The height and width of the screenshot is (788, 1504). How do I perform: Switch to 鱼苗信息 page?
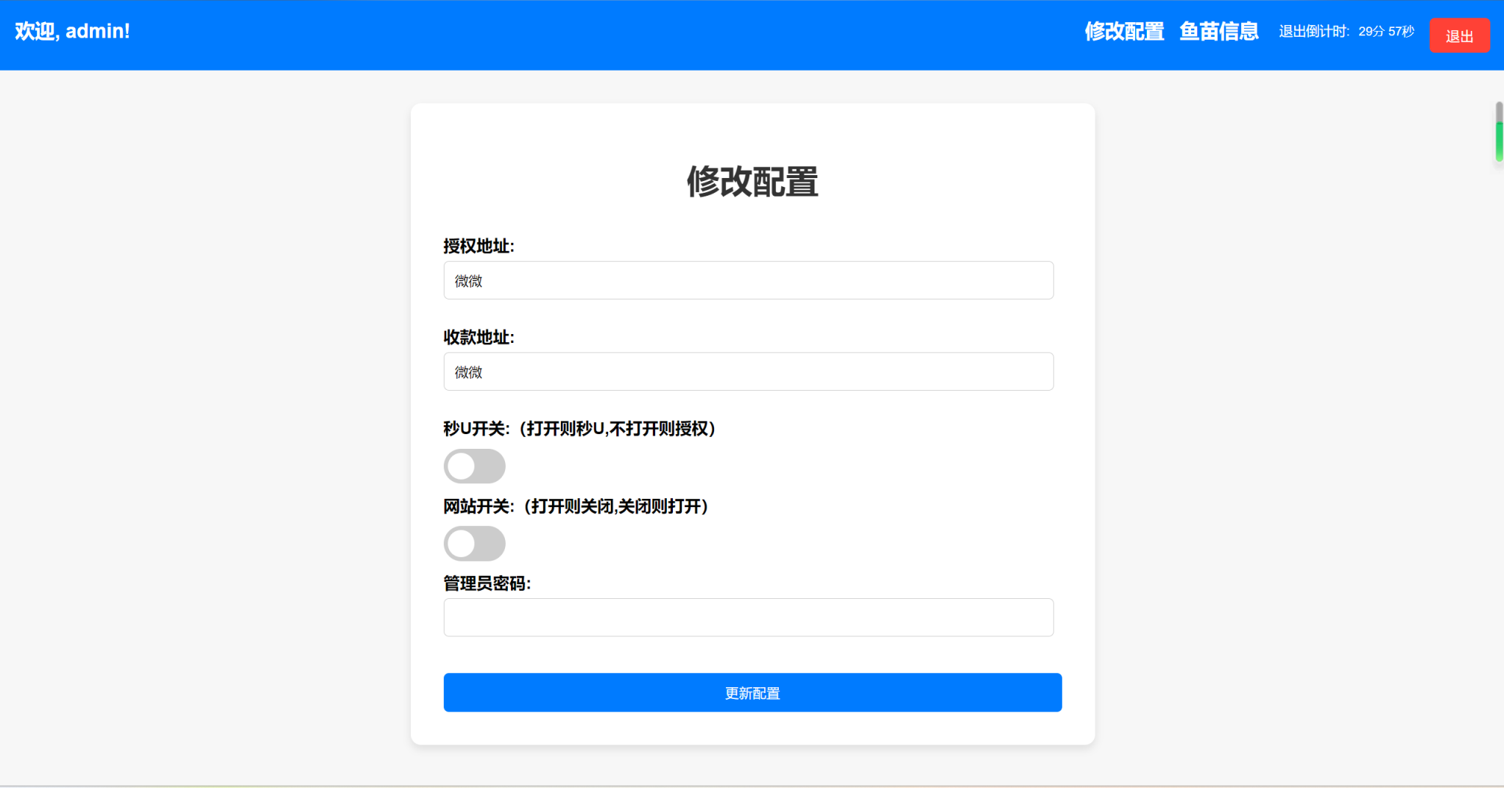point(1218,32)
